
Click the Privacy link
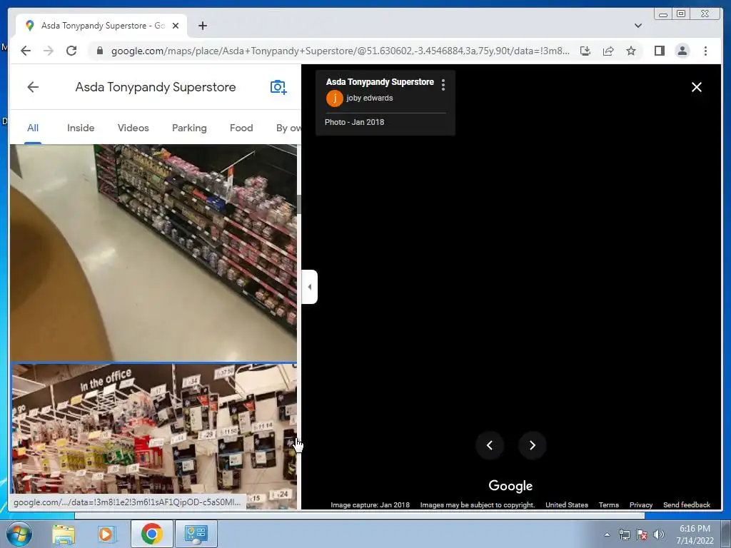[x=640, y=504]
